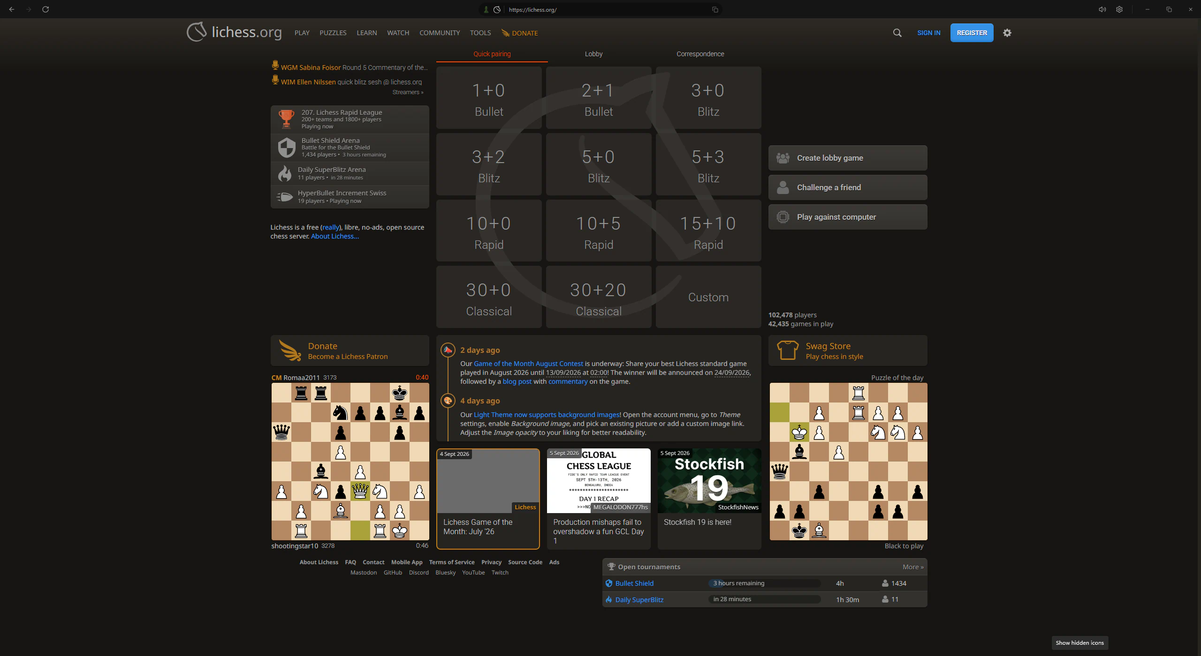The height and width of the screenshot is (656, 1201).
Task: Start a 10+5 Rapid game
Action: [x=599, y=231]
